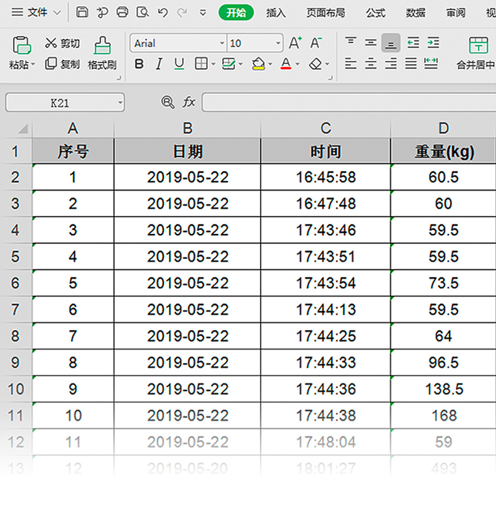Switch to 公式 tab
The height and width of the screenshot is (522, 496).
(x=375, y=13)
